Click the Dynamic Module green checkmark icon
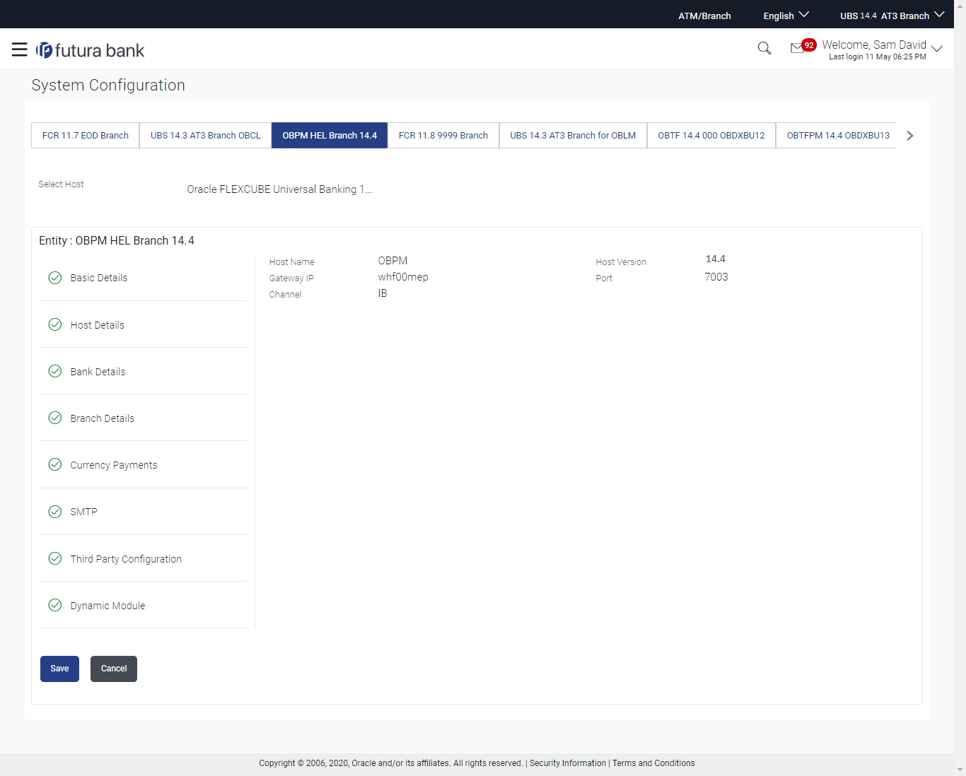The height and width of the screenshot is (776, 966). (x=54, y=605)
